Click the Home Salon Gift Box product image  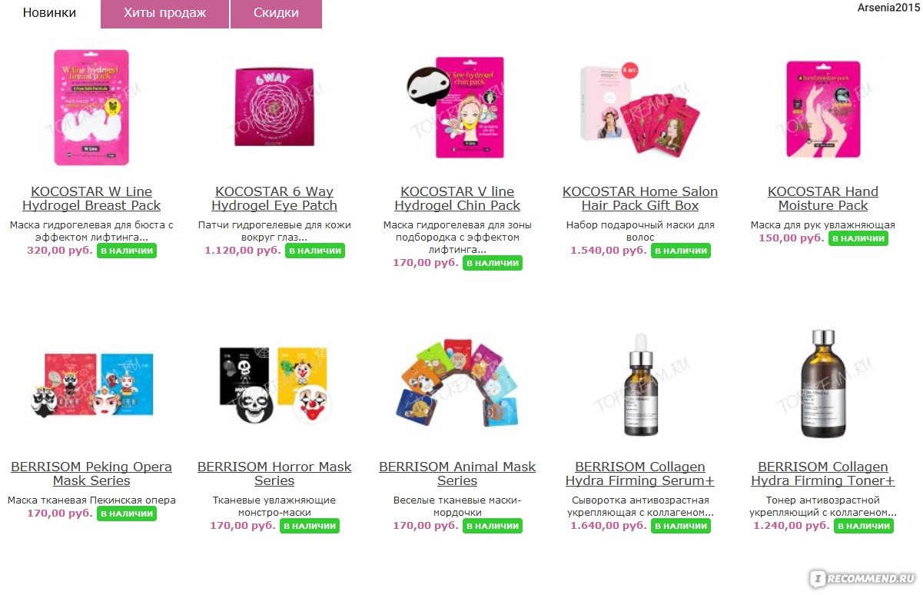(640, 108)
